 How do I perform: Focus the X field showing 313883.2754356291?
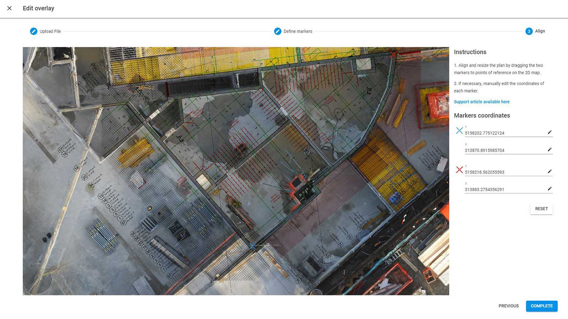point(504,190)
